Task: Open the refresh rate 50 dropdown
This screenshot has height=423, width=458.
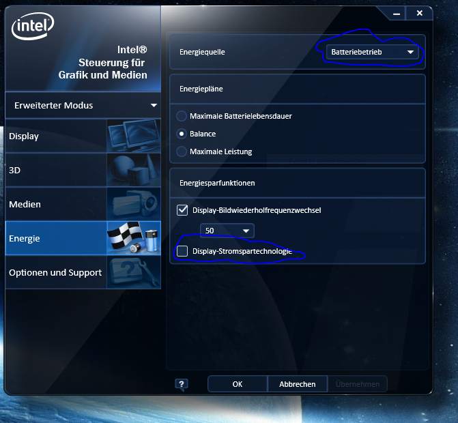Action: 227,231
